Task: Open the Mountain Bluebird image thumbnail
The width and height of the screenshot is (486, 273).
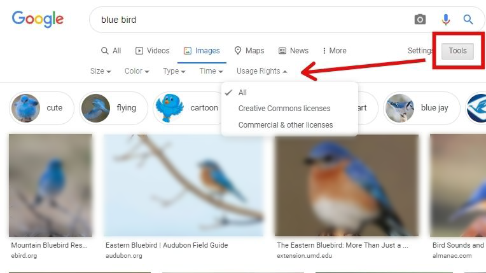Action: 50,185
